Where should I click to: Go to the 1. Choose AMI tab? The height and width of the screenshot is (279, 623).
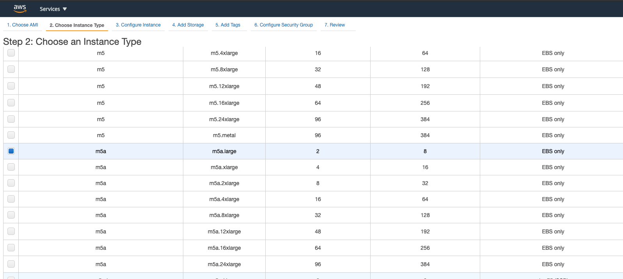coord(23,25)
